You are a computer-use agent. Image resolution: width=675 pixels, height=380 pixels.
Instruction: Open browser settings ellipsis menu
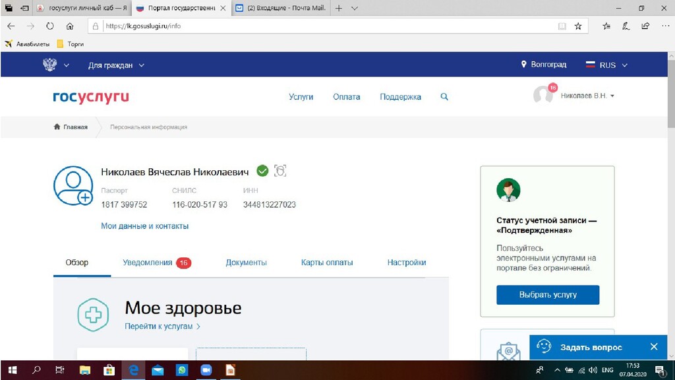click(665, 26)
